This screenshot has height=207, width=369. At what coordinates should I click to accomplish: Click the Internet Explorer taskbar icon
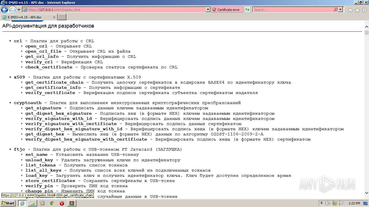coord(22,203)
